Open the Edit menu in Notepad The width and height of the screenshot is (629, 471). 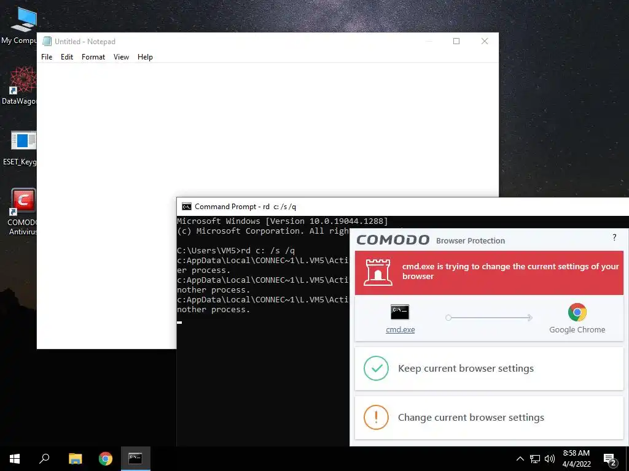pos(66,57)
